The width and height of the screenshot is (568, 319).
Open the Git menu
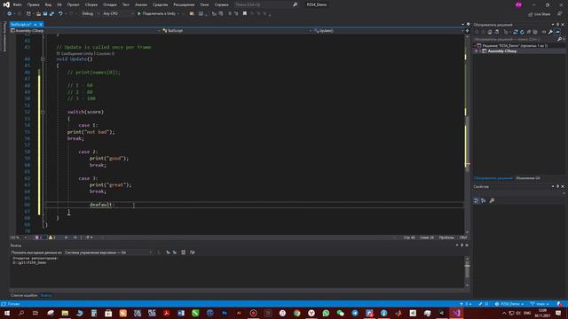pyautogui.click(x=59, y=4)
